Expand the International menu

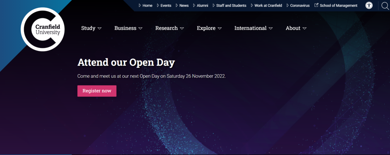click(253, 28)
